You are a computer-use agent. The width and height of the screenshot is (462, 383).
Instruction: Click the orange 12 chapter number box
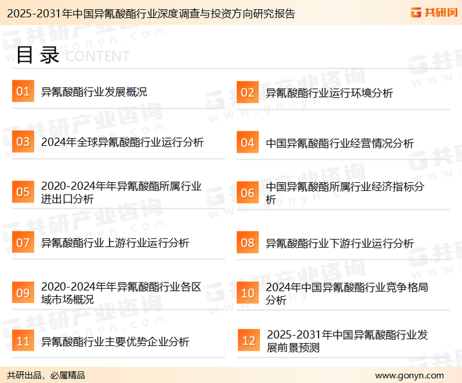click(249, 341)
